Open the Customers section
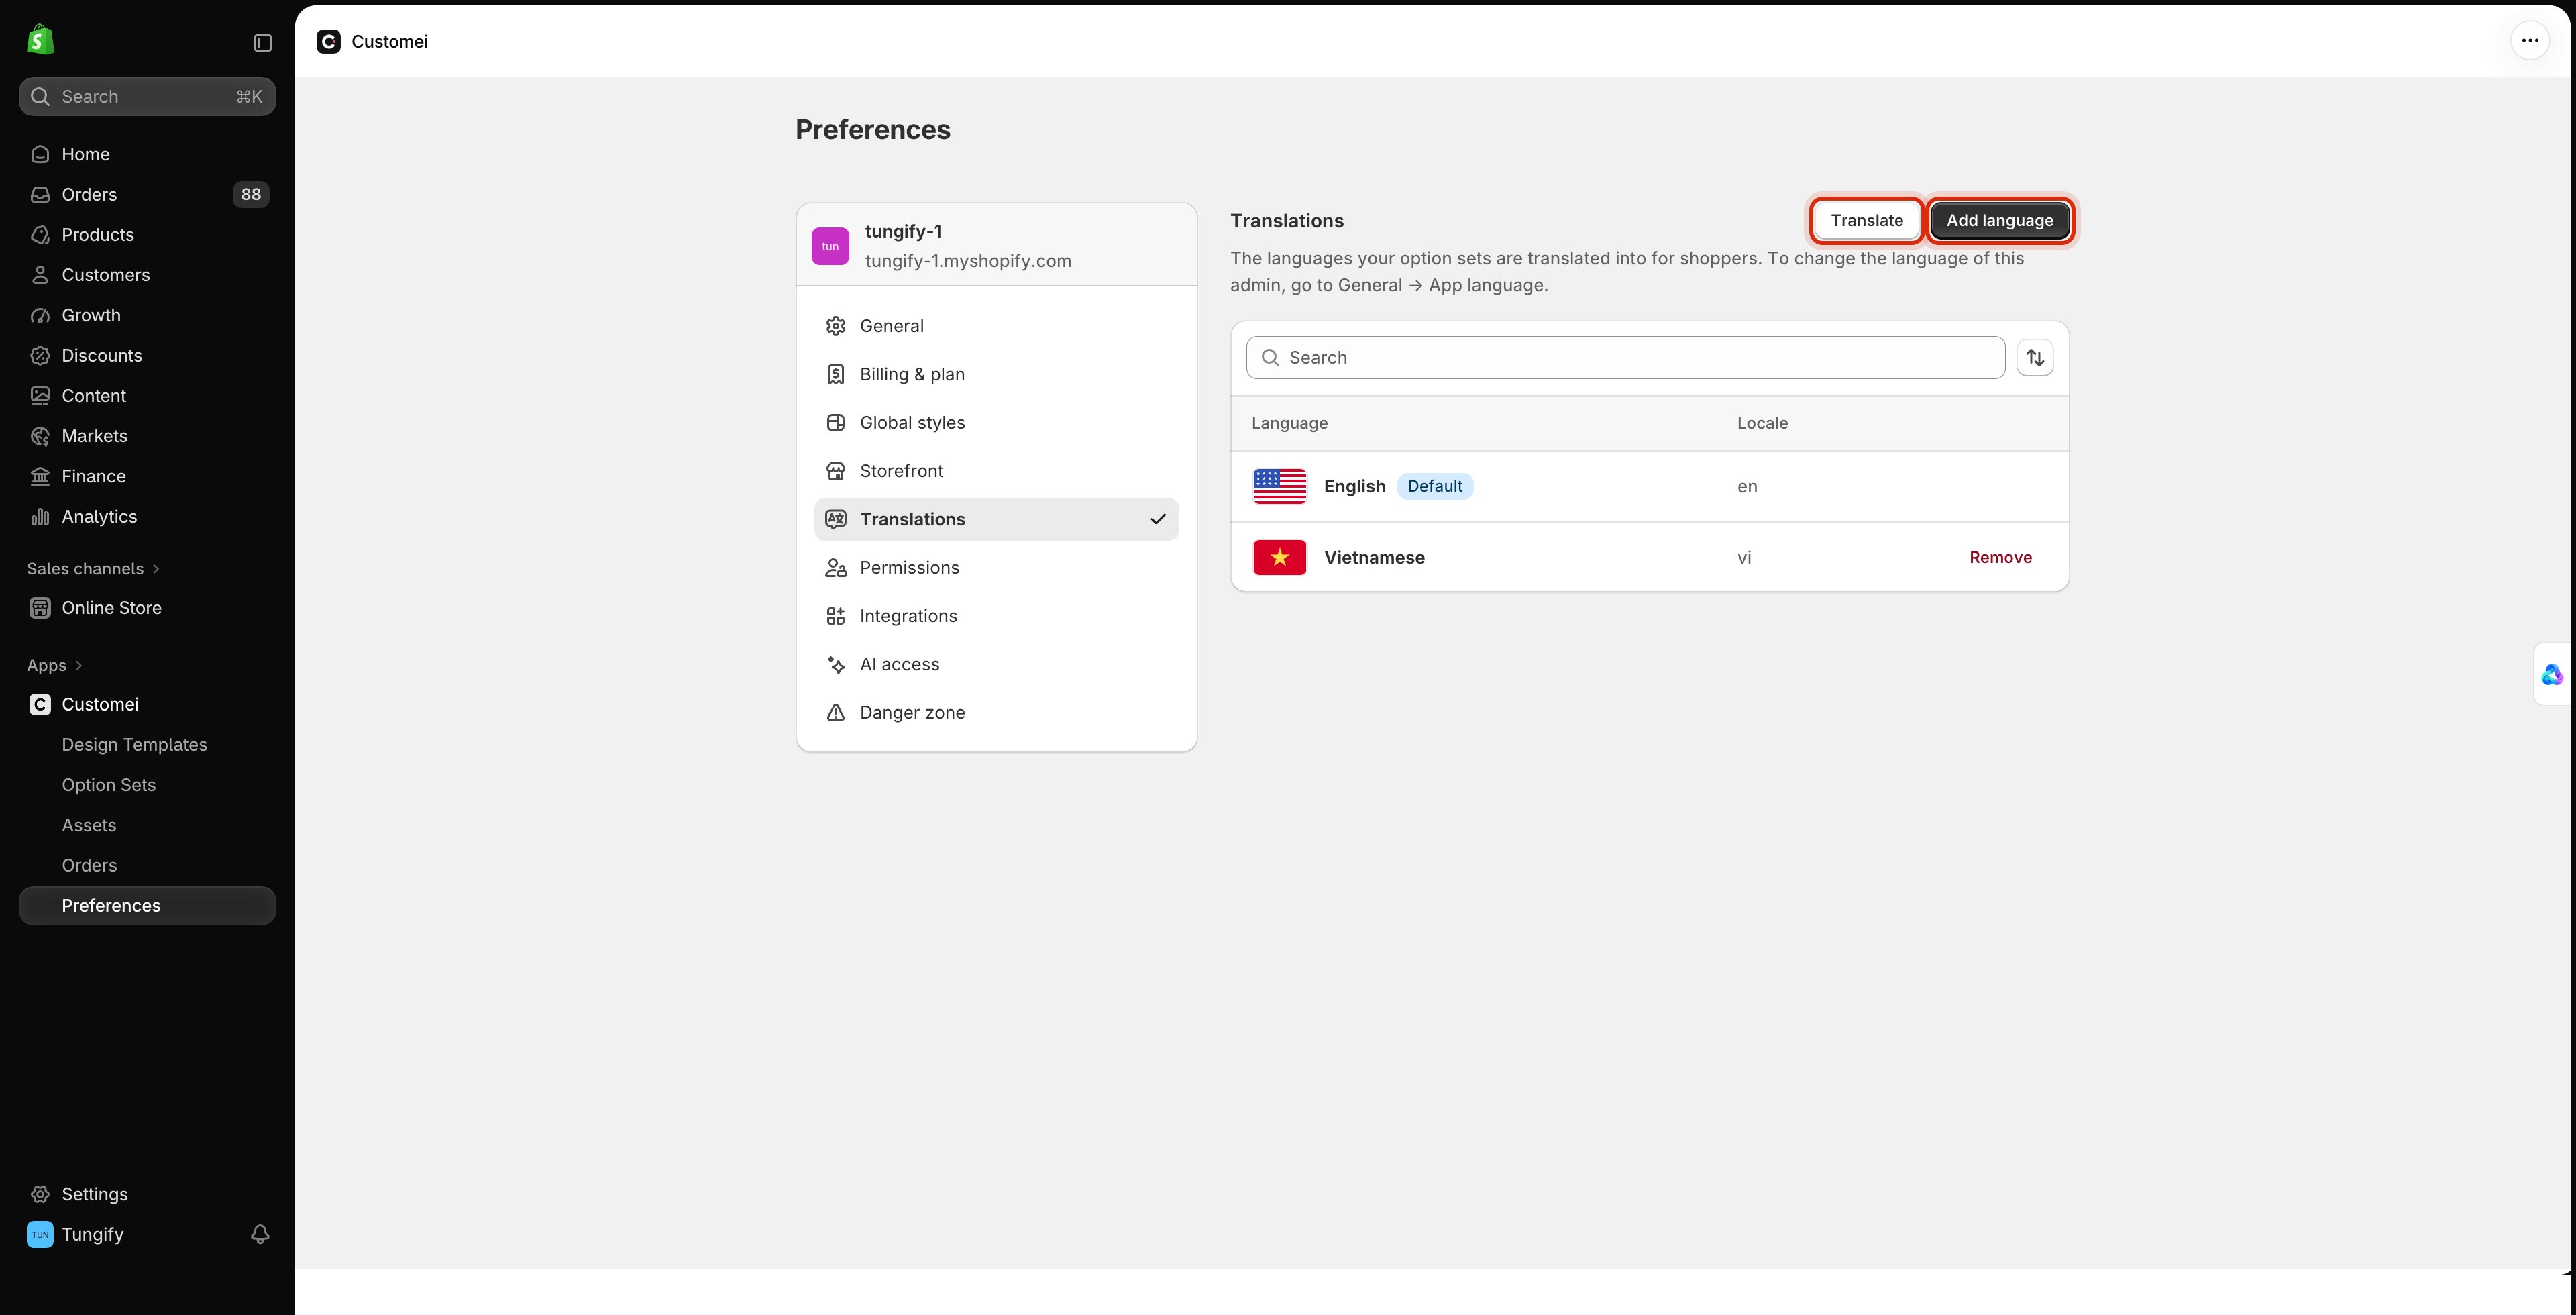Screen dimensions: 2576x1315 click(x=147, y=275)
